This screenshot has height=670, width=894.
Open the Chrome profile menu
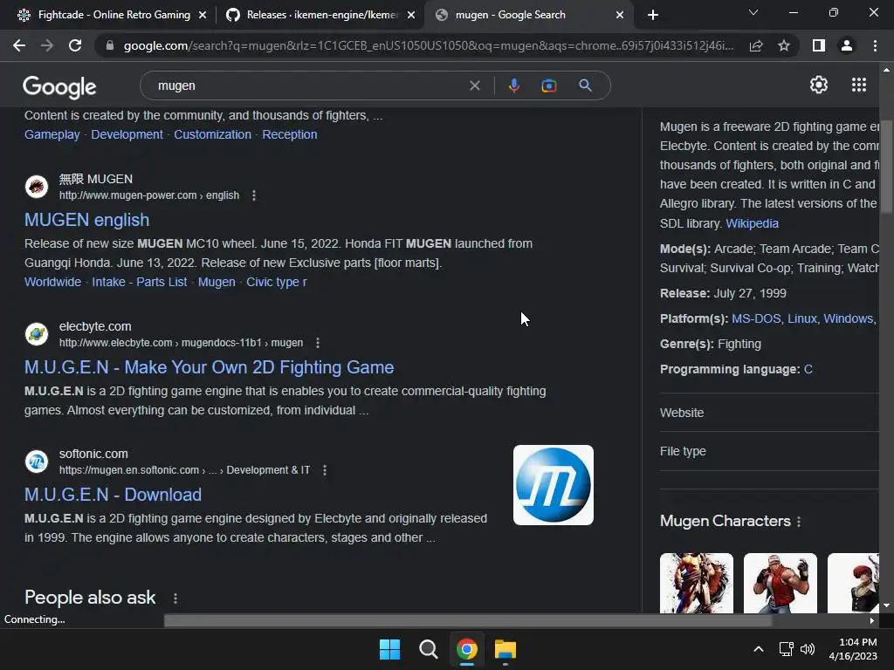[847, 45]
